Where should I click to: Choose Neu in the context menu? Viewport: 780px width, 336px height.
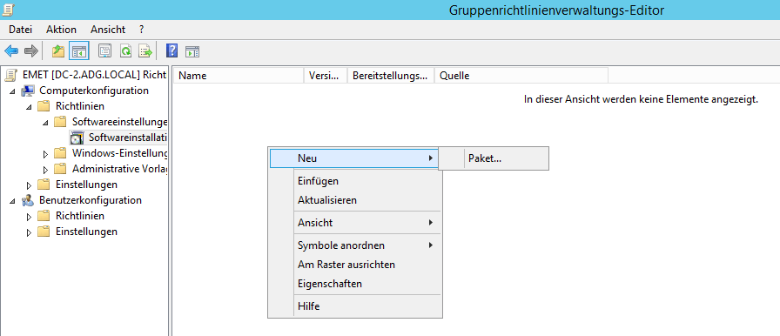coord(354,158)
